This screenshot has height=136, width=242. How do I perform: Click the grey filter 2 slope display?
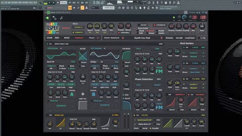click(178, 123)
